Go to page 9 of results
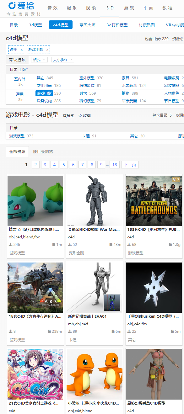Image resolution: width=184 pixels, height=414 pixels. coord(101,165)
